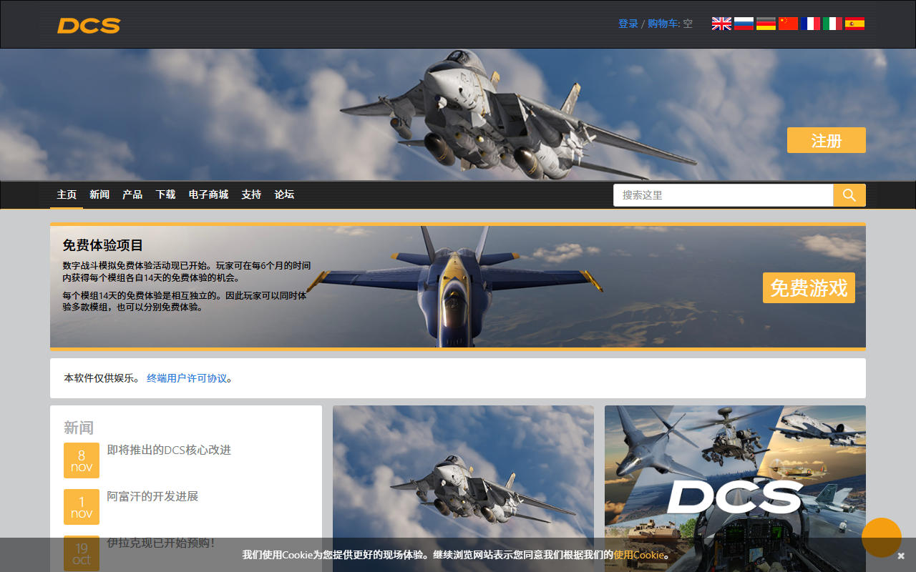Click the 注册 register button

point(827,140)
